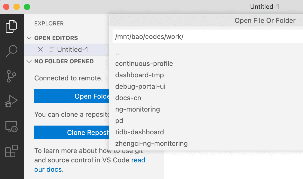Select the ng-monitoring folder entry

(137, 109)
